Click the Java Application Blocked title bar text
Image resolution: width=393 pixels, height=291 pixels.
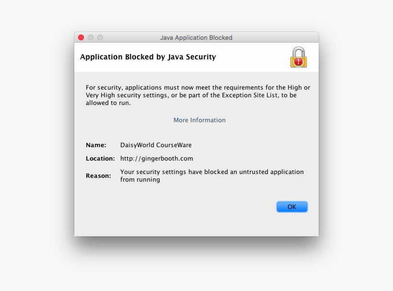pyautogui.click(x=196, y=37)
